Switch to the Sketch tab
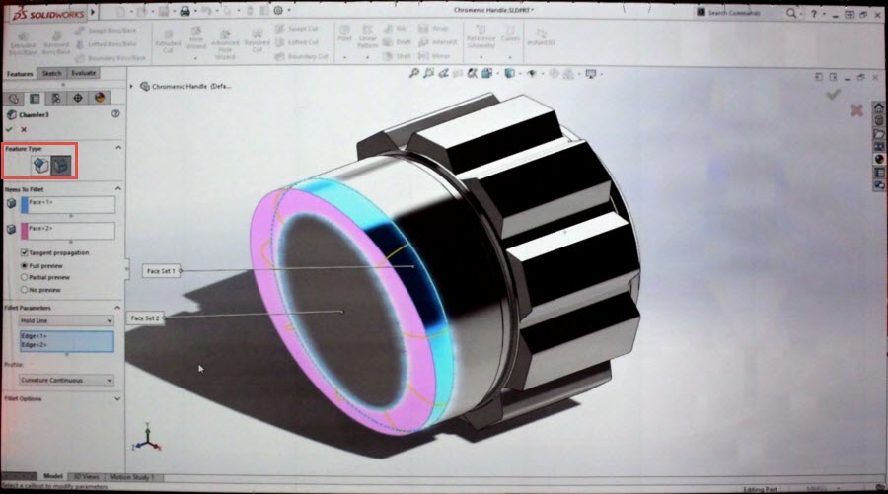 tap(51, 73)
